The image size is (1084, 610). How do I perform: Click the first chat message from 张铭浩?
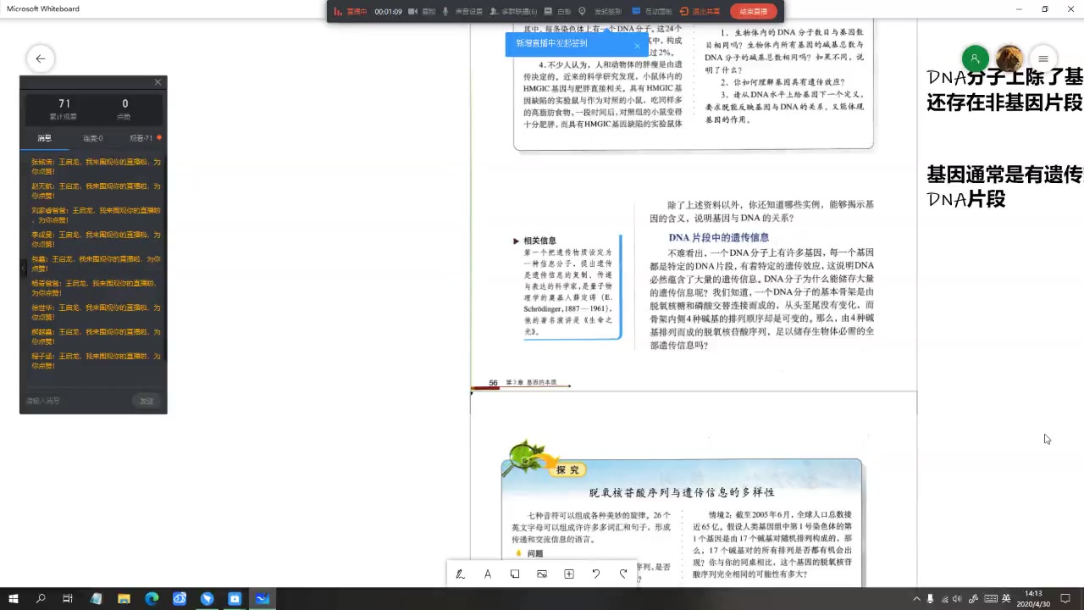pos(96,166)
